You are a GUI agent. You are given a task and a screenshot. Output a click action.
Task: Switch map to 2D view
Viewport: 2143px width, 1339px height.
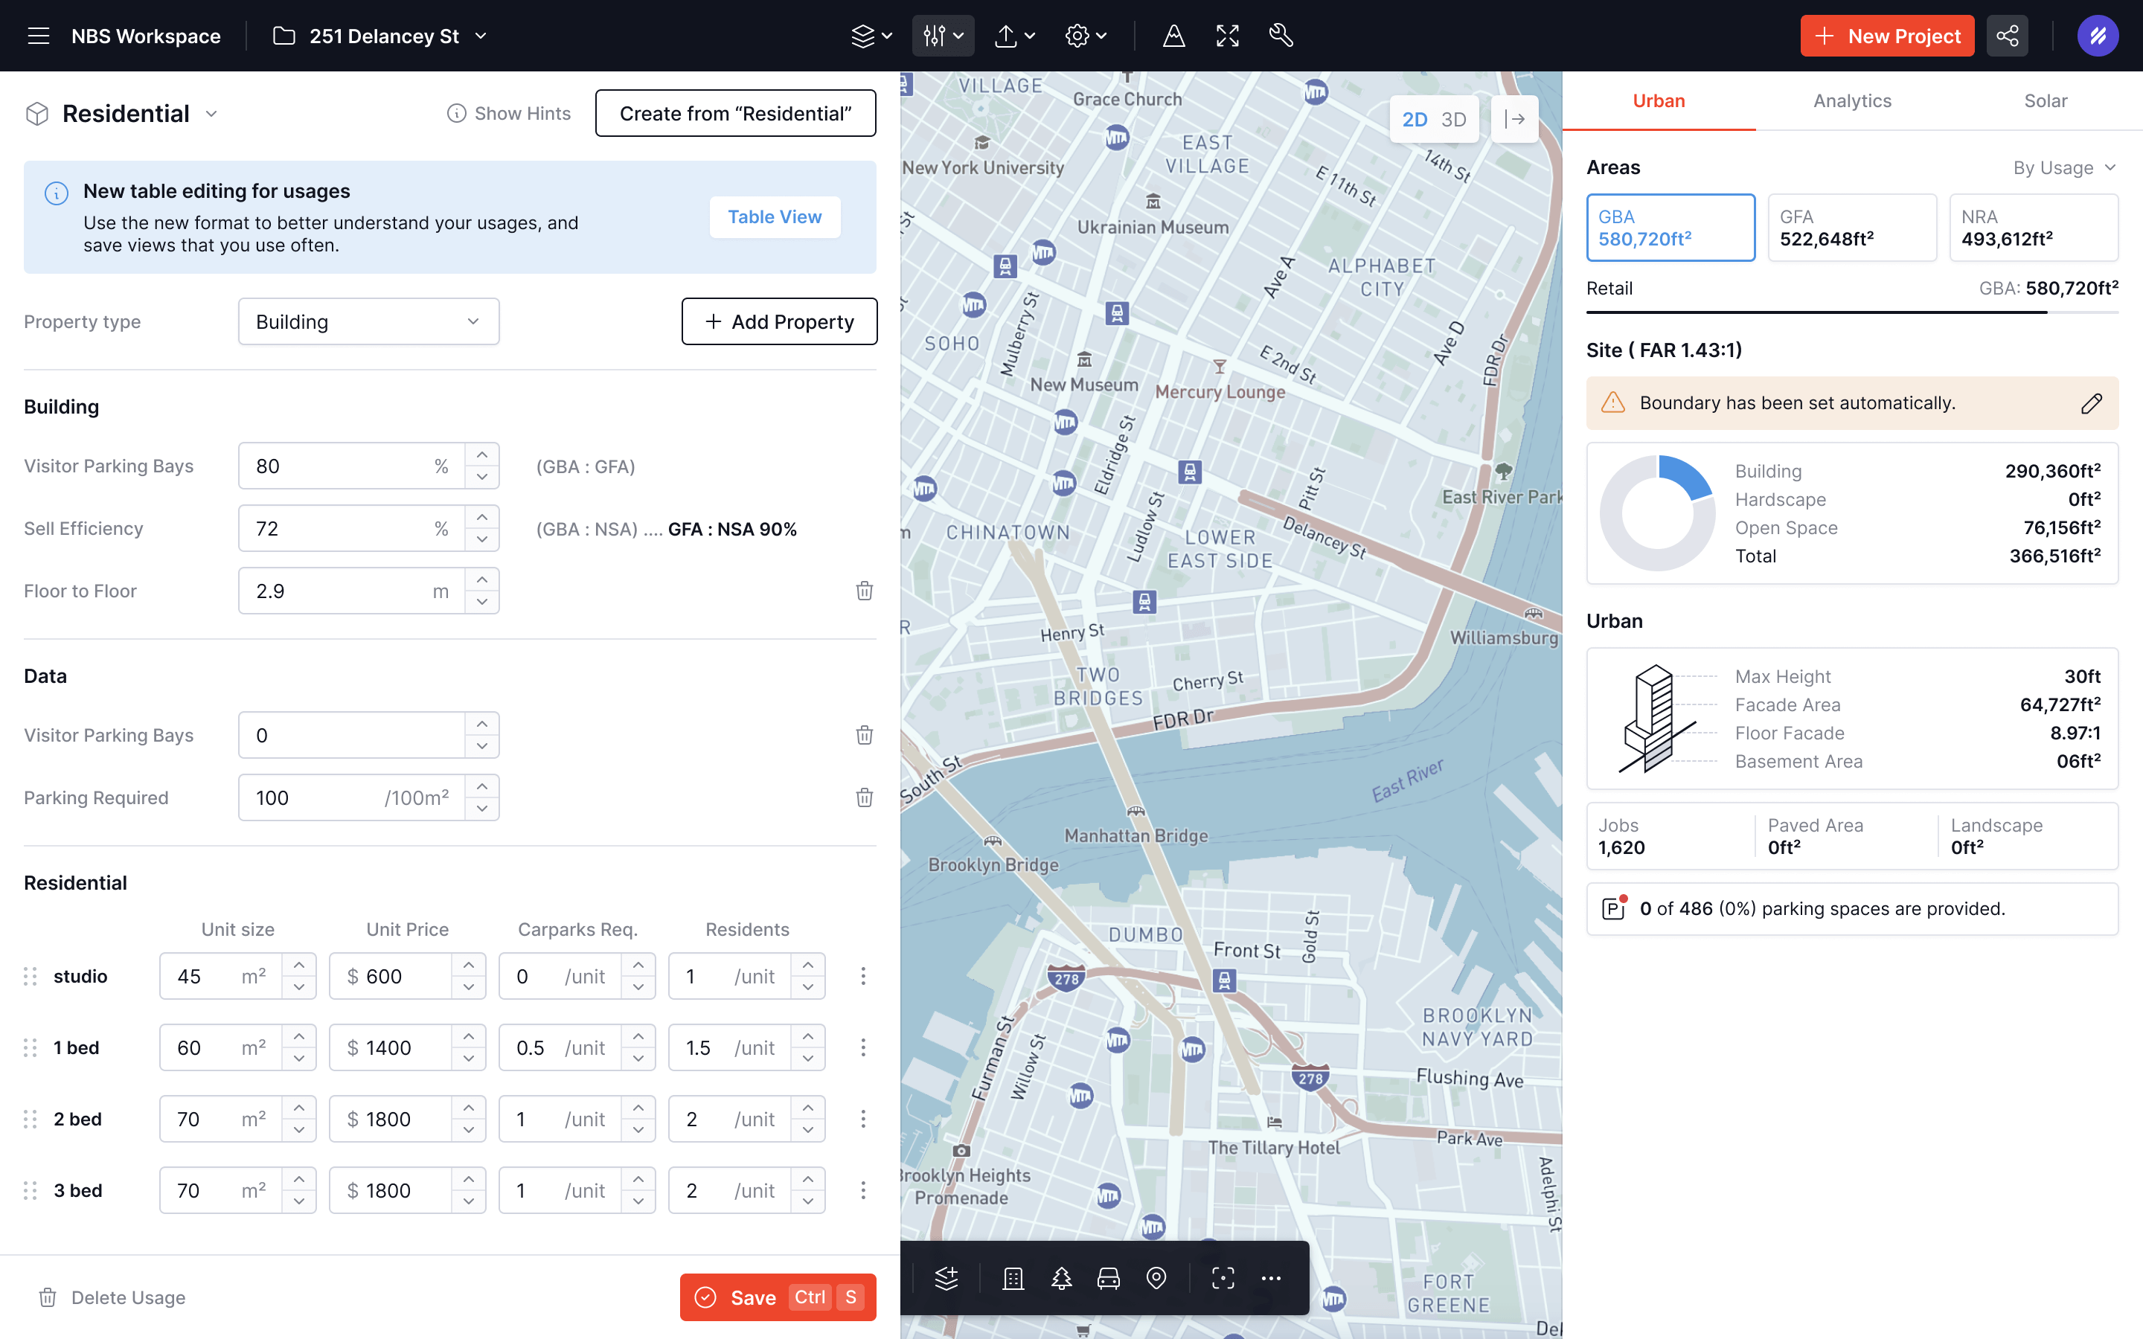[x=1415, y=120]
